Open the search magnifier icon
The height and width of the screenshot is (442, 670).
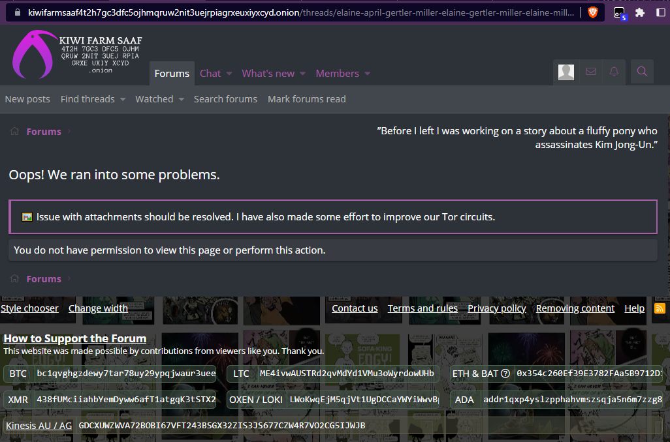[x=642, y=72]
